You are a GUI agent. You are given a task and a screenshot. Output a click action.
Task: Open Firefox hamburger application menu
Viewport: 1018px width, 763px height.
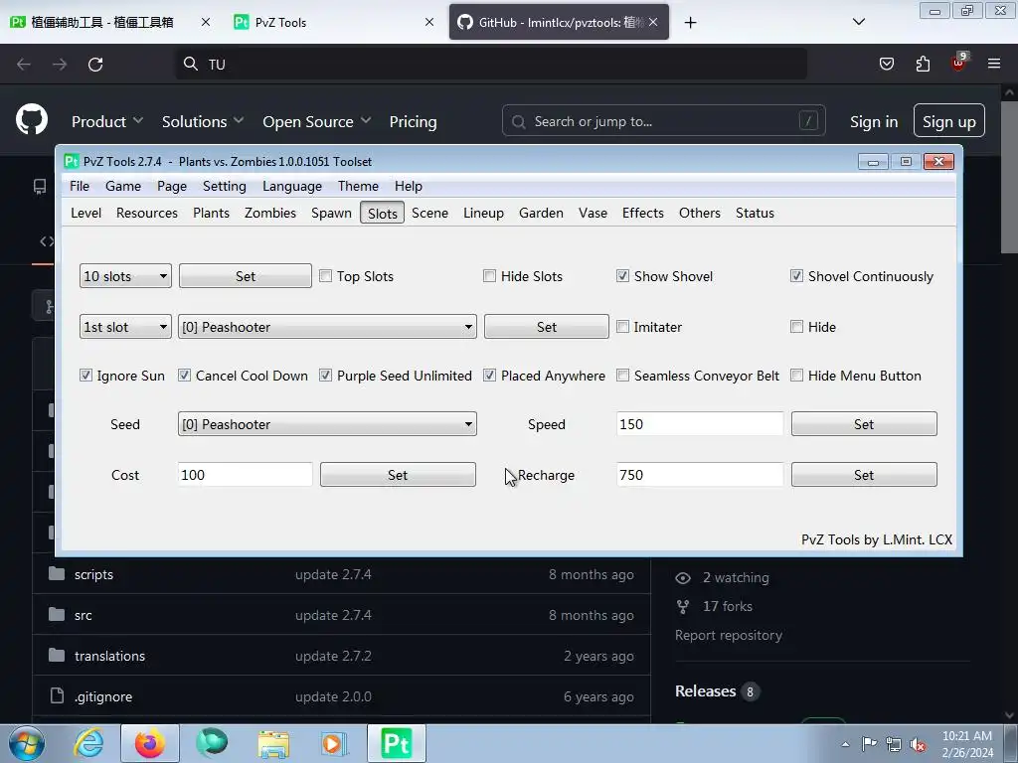point(994,64)
